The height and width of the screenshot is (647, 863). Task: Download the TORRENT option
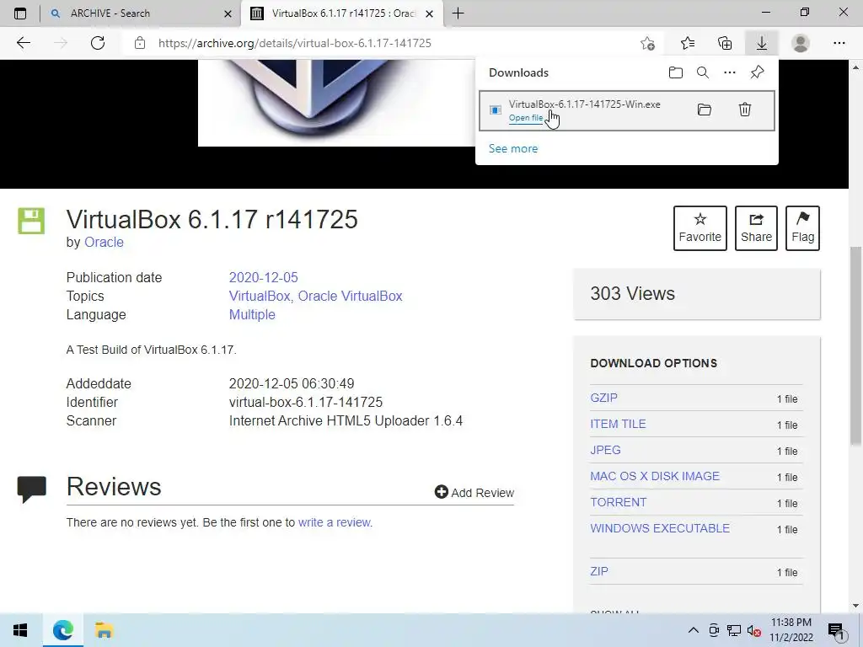coord(618,502)
